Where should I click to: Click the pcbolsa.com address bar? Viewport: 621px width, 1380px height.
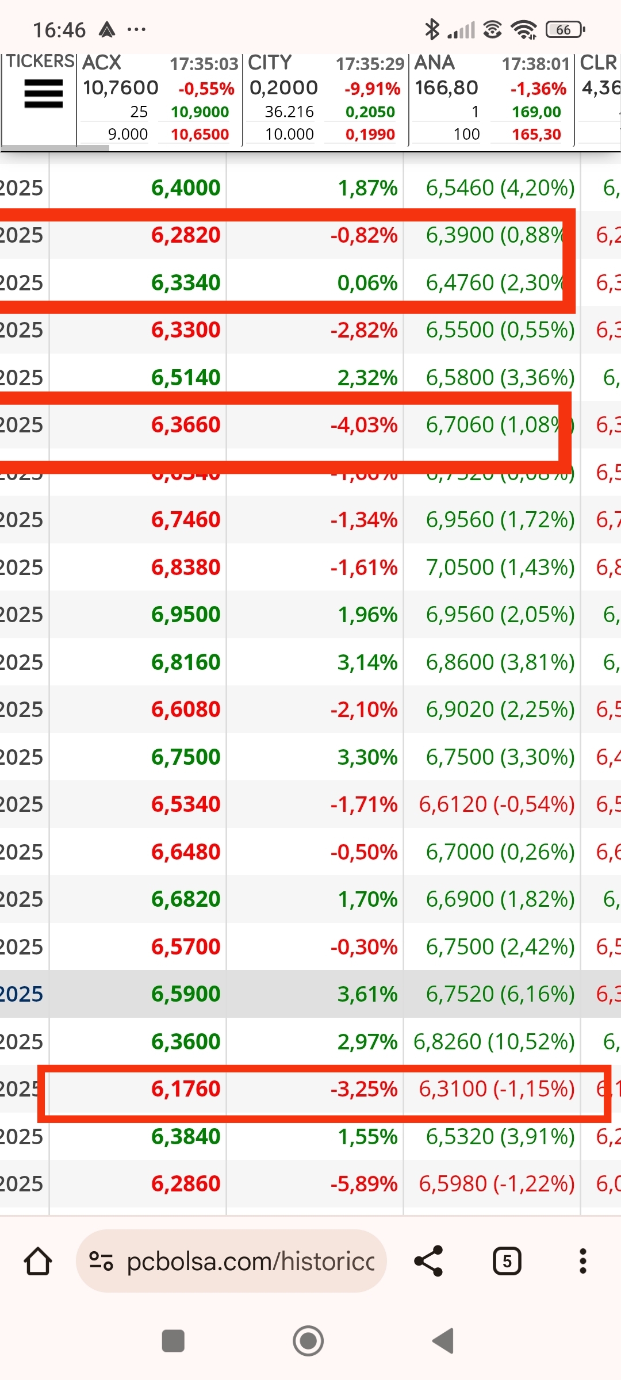[231, 1261]
